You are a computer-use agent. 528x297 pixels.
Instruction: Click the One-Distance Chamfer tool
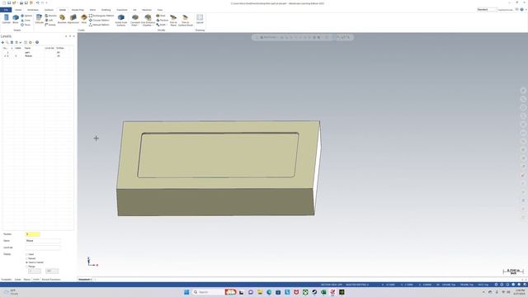[x=148, y=20]
